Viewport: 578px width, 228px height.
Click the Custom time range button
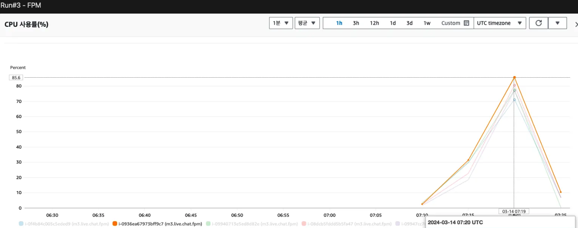point(451,23)
